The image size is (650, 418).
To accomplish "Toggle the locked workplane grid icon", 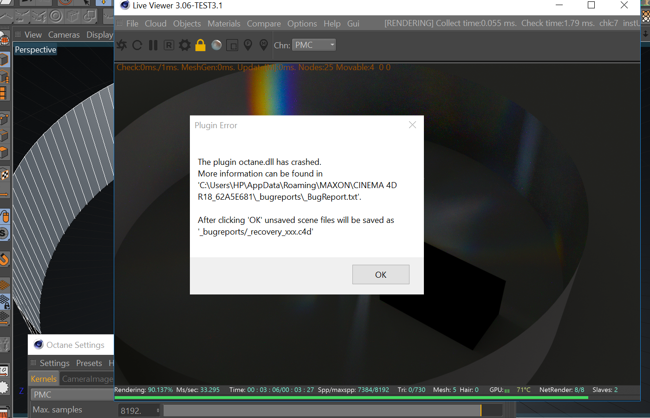I will (5, 301).
